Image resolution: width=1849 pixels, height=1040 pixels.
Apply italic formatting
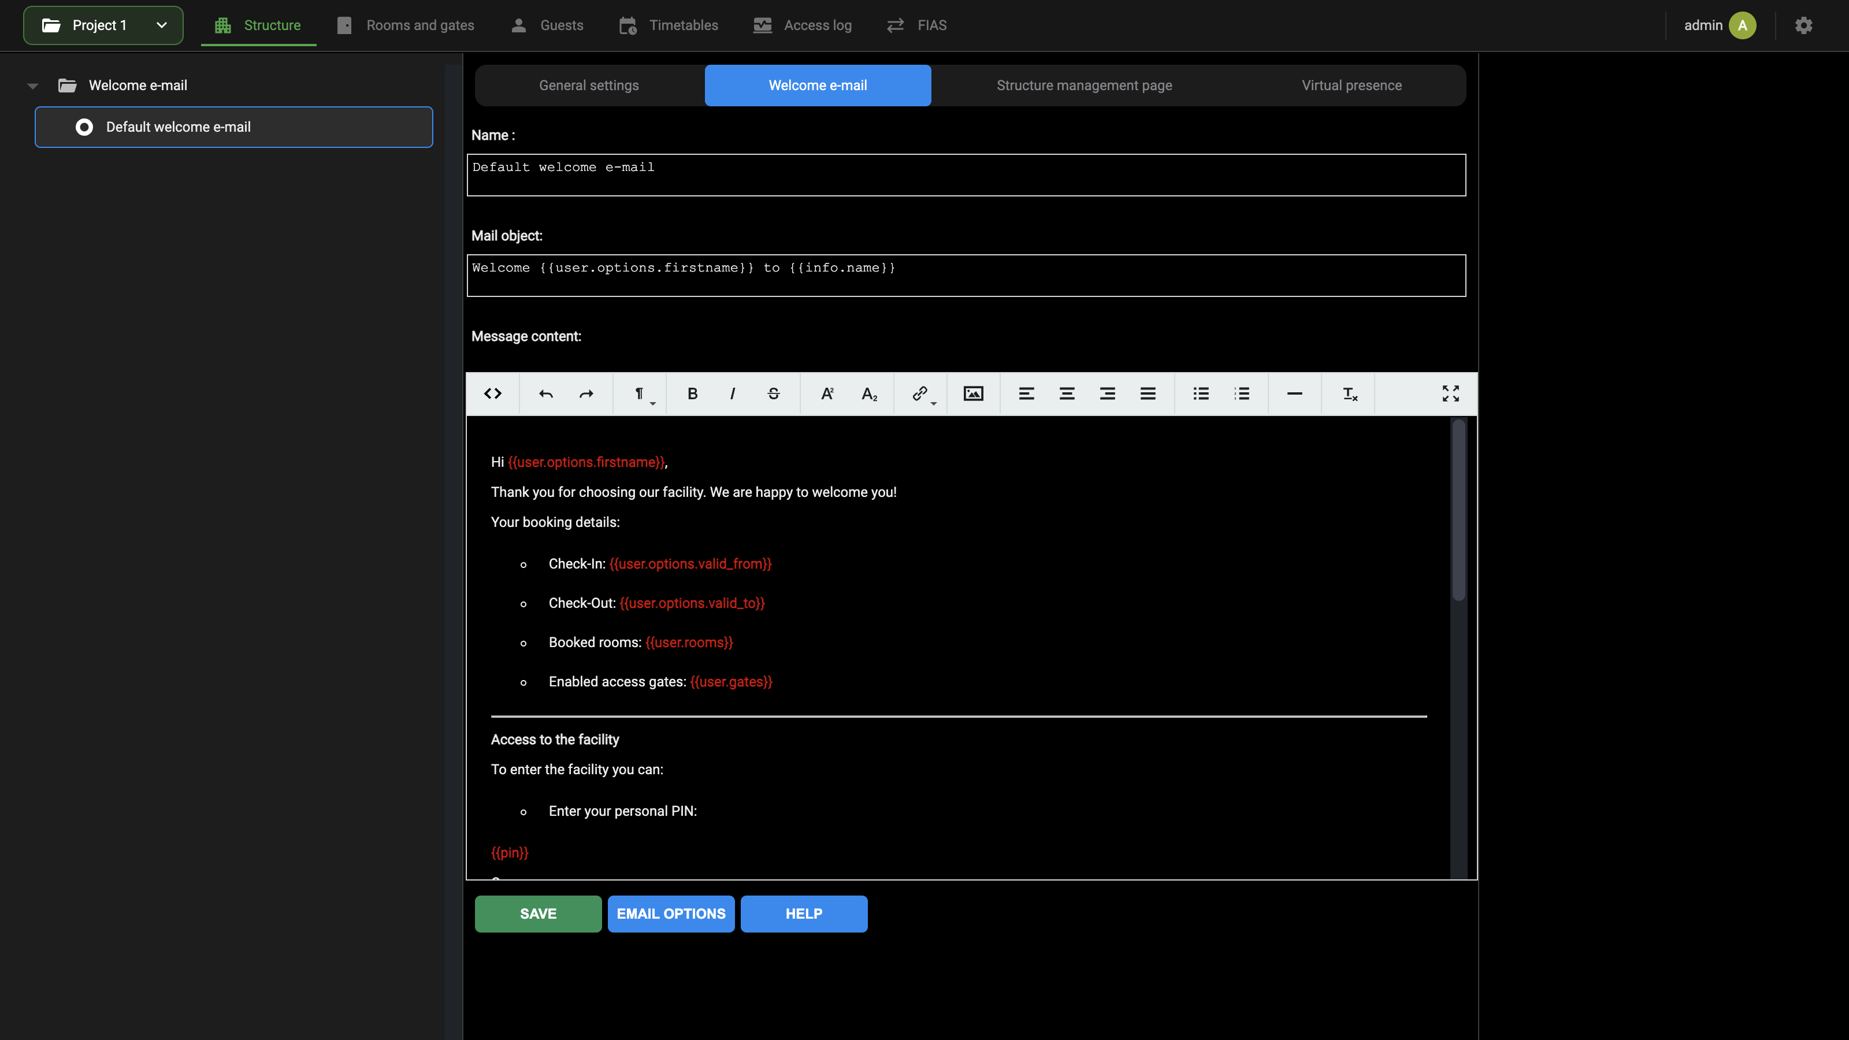pos(733,393)
